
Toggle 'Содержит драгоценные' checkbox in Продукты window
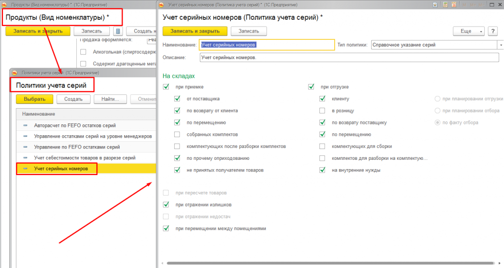[83, 63]
